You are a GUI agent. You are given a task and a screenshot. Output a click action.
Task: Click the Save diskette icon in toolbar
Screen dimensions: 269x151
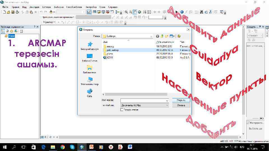[13, 12]
